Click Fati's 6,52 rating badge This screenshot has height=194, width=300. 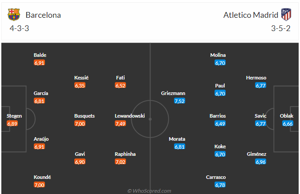[x=120, y=86]
